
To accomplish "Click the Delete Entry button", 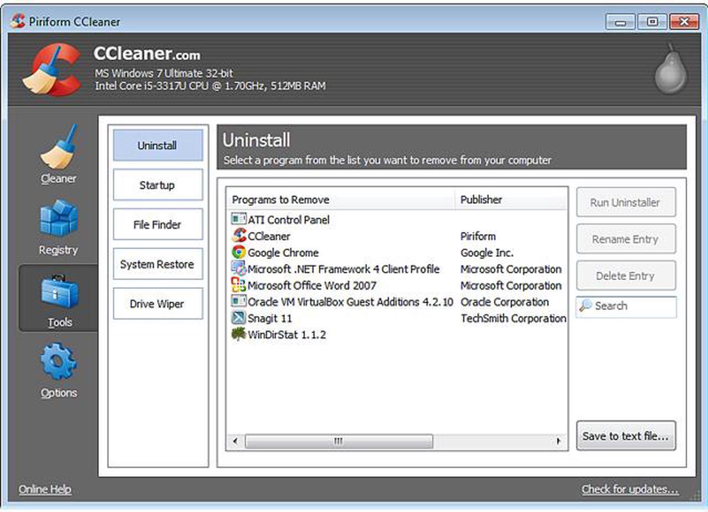I will pos(626,276).
